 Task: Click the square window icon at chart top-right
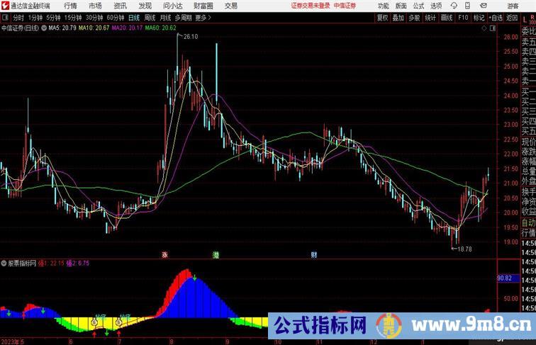pos(493,29)
